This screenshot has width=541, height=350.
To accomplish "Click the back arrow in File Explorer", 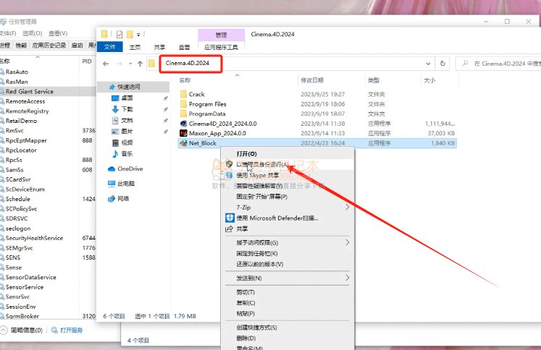I will [x=106, y=64].
